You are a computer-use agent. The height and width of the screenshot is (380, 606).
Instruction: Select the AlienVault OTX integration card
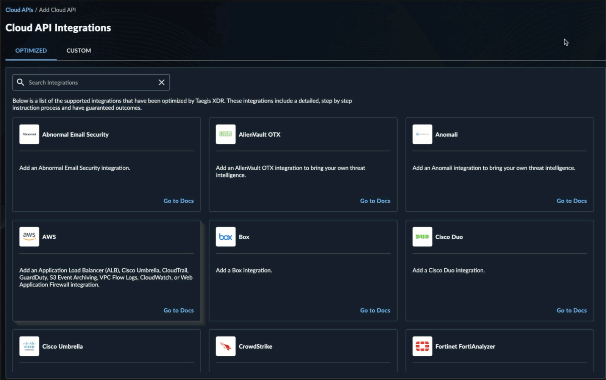pos(303,165)
